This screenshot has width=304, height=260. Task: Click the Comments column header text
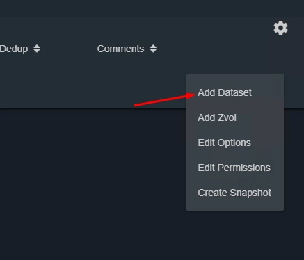(120, 49)
